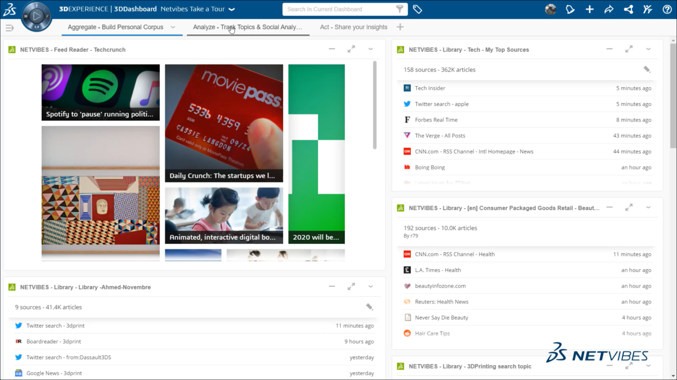Maximize the Library Ahmed-Novembre widget
This screenshot has width=677, height=380.
click(351, 287)
